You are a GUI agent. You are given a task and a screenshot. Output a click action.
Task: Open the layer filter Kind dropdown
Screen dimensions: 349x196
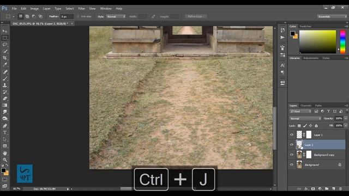[300, 111]
